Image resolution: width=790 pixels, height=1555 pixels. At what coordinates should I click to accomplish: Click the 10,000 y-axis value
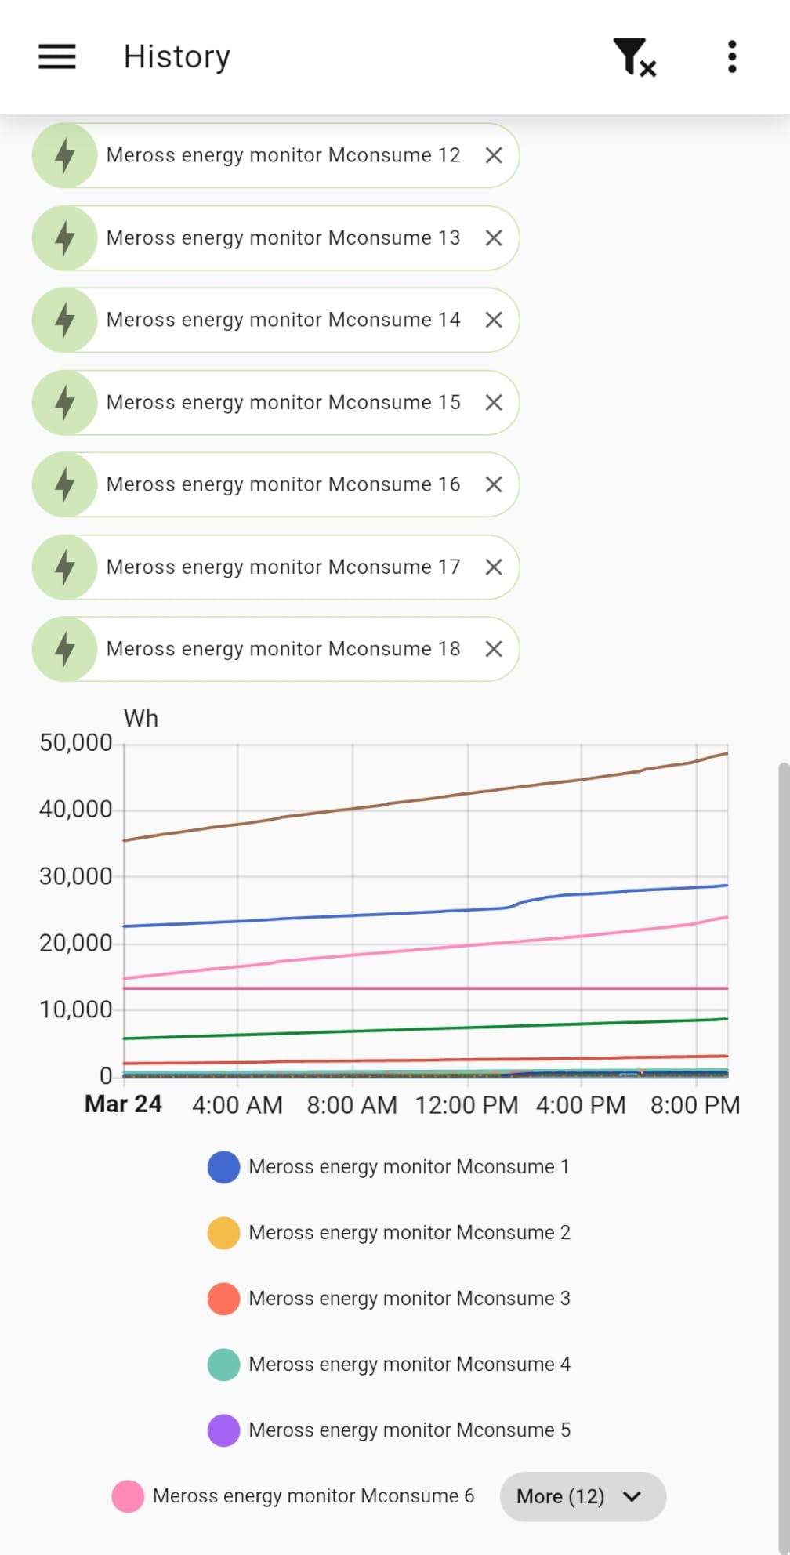tap(76, 1009)
